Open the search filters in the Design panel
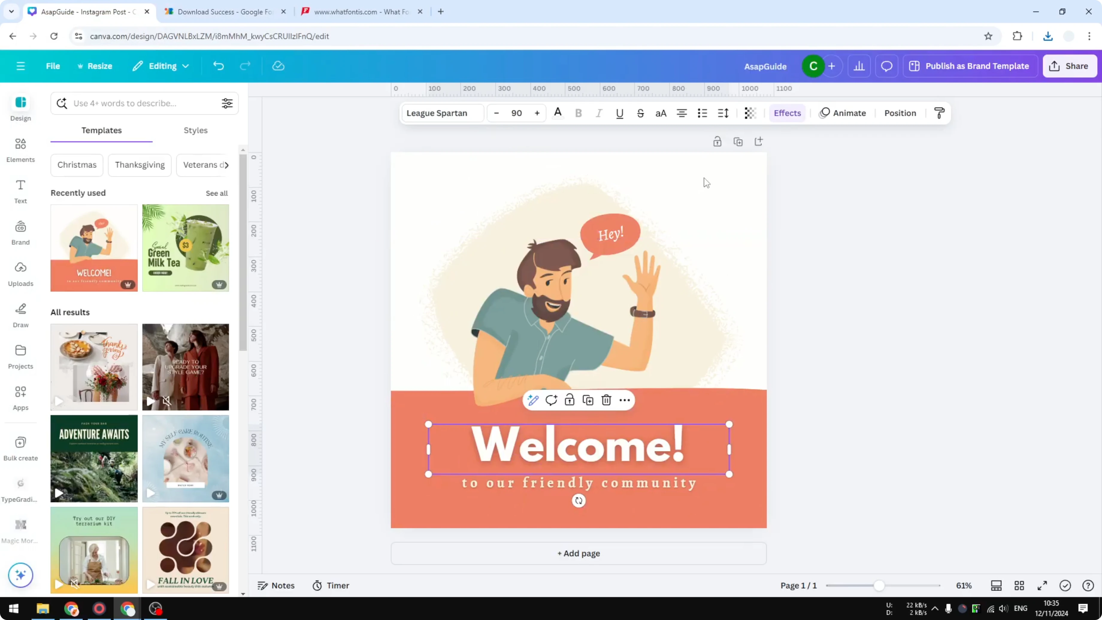 pyautogui.click(x=227, y=103)
